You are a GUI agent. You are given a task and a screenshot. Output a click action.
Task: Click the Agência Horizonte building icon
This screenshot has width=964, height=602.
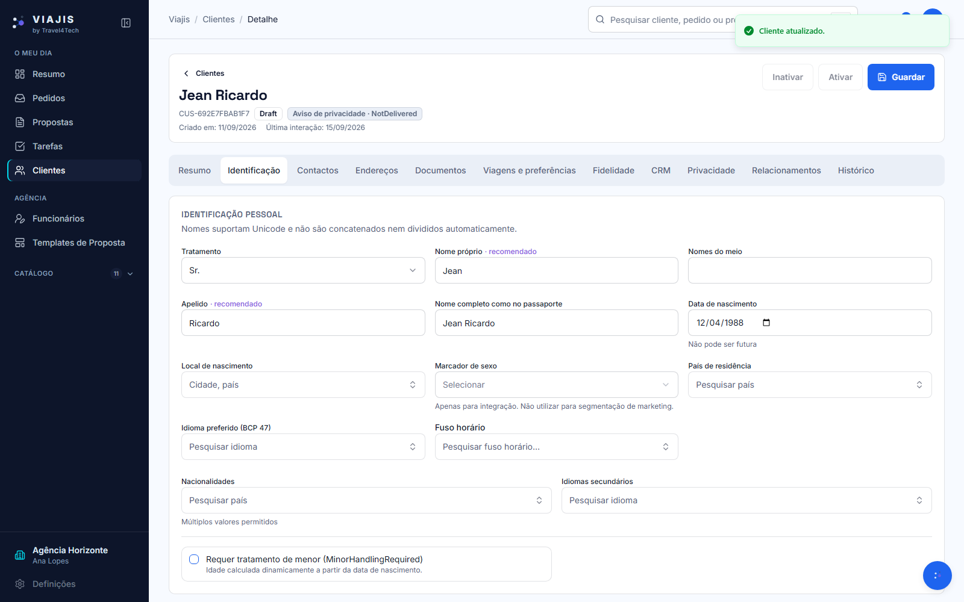point(20,555)
